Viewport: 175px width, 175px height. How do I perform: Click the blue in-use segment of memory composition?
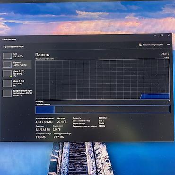click(x=44, y=109)
